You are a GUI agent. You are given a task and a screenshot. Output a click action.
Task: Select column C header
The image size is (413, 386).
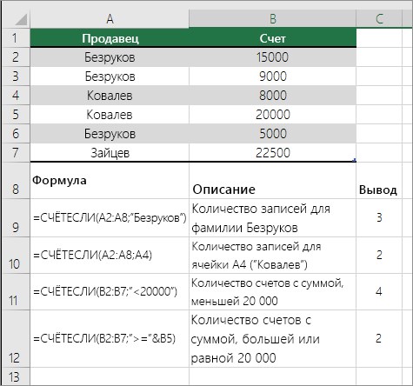pos(379,19)
